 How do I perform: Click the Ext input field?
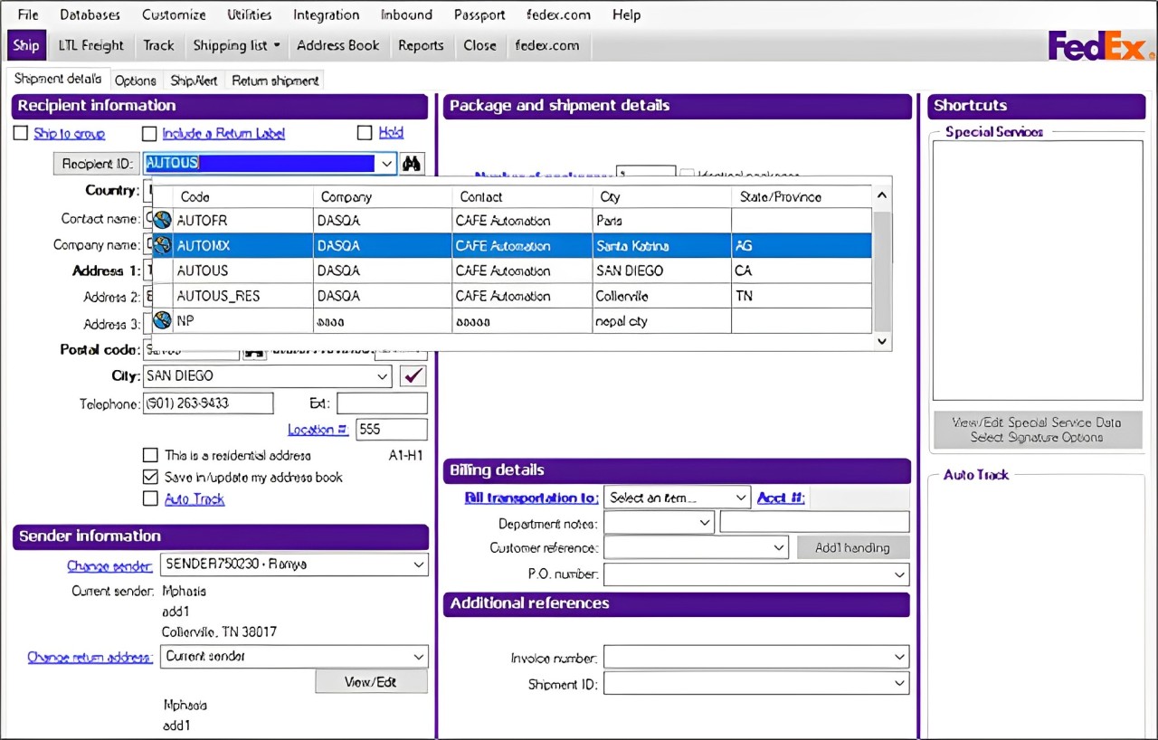pyautogui.click(x=382, y=403)
